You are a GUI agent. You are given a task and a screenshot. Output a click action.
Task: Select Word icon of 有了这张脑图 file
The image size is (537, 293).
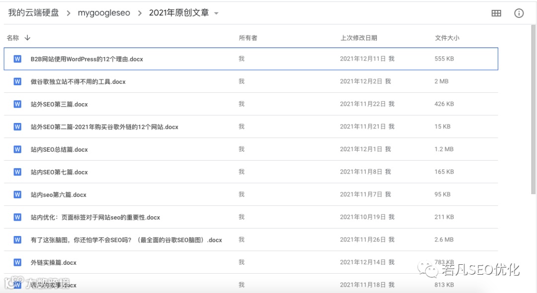pyautogui.click(x=17, y=240)
